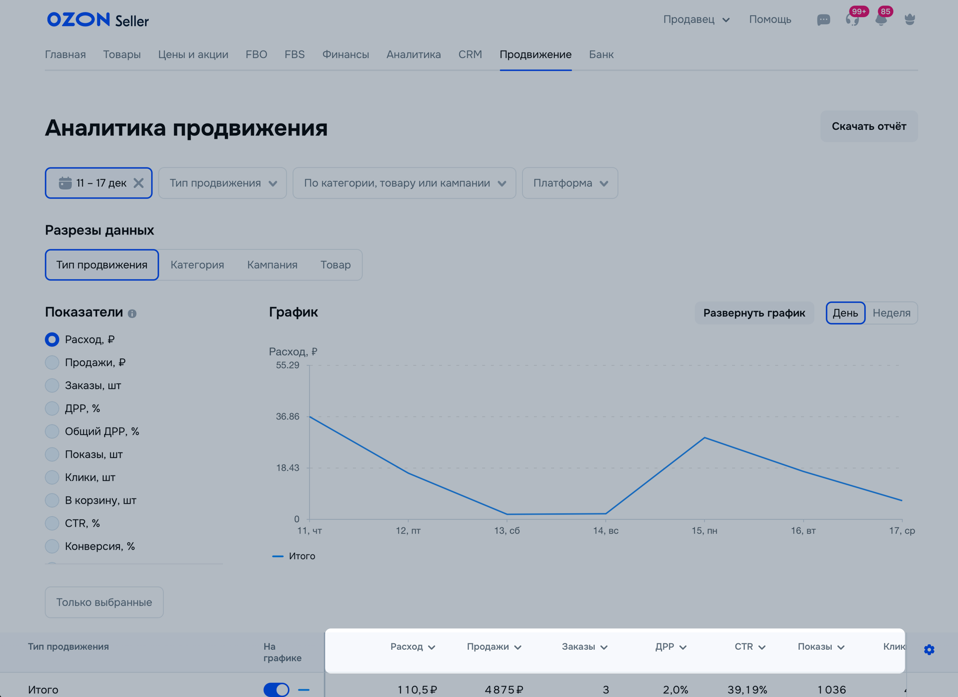The height and width of the screenshot is (697, 958).
Task: Expand the Продавец account dropdown
Action: pyautogui.click(x=696, y=20)
